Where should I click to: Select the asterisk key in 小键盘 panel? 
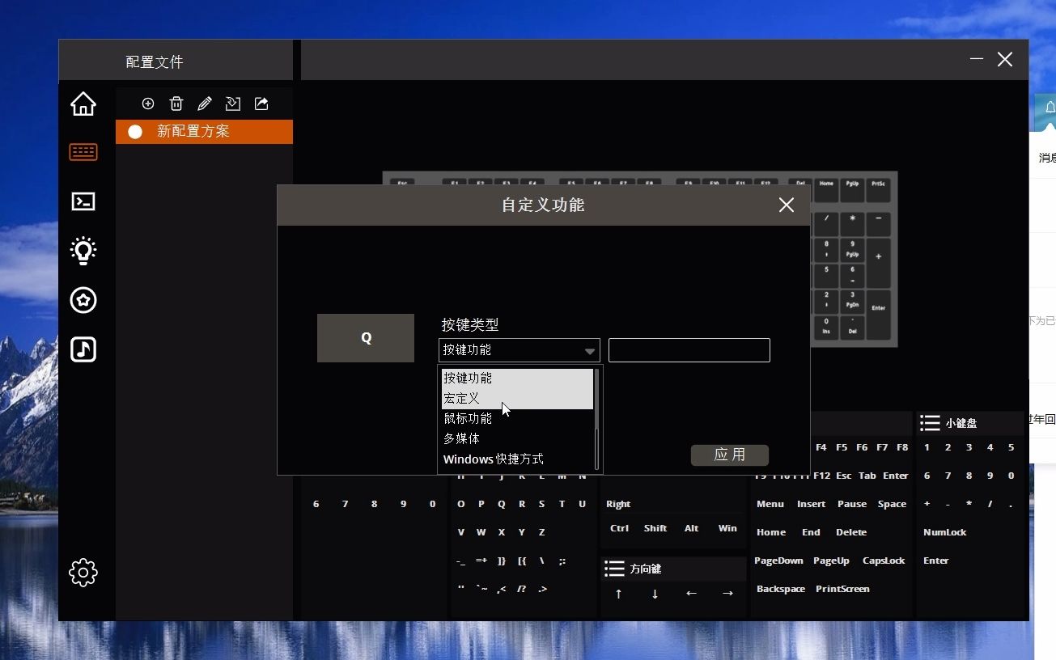click(x=969, y=504)
